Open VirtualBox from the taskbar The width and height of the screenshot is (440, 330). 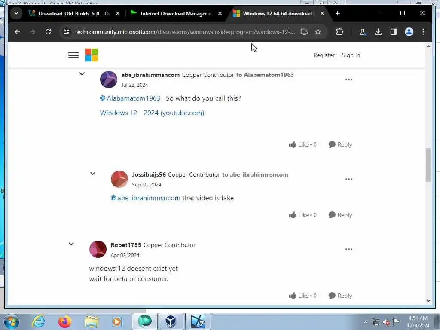[x=171, y=321]
